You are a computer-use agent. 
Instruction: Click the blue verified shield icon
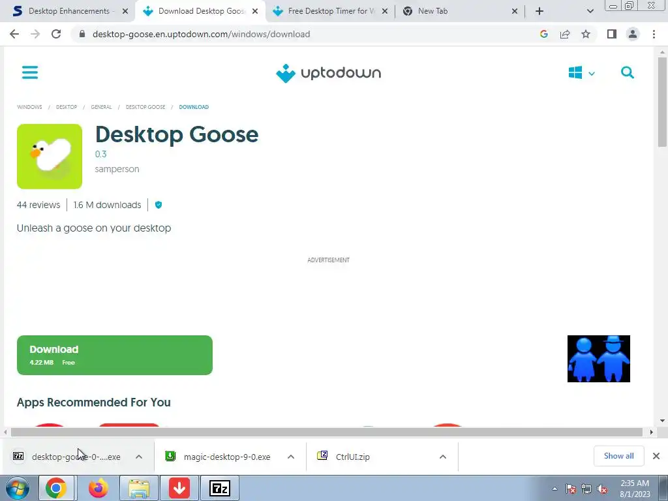(x=159, y=205)
